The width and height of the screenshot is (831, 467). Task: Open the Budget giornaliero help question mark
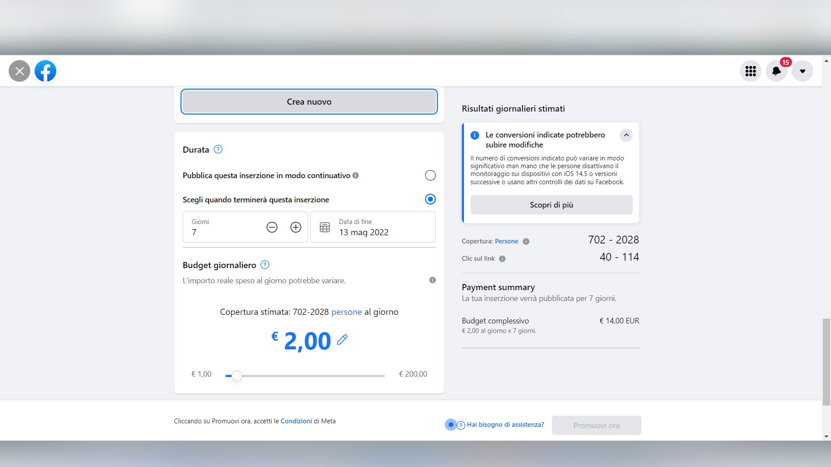pyautogui.click(x=264, y=265)
